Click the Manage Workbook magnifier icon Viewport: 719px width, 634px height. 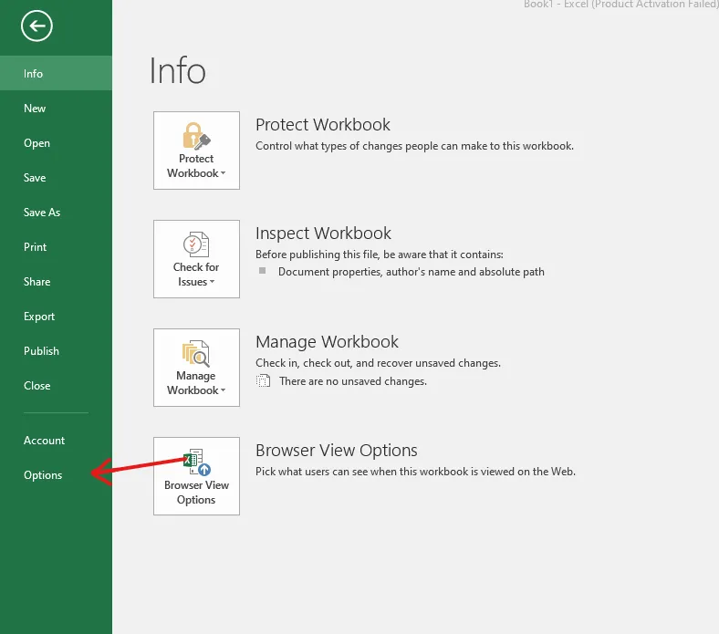[x=196, y=353]
